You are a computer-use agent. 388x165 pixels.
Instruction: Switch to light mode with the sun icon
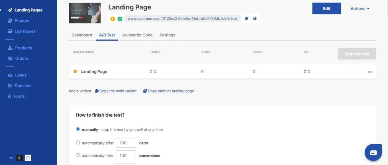(28, 158)
